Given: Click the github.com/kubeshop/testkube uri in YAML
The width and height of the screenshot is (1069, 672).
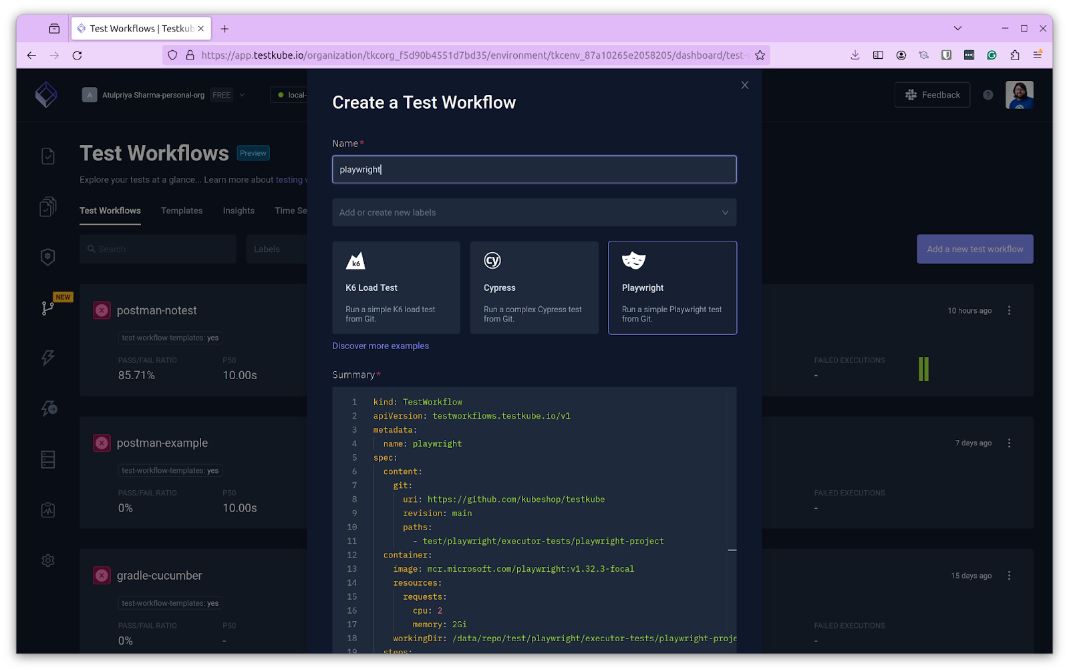Looking at the screenshot, I should tap(516, 499).
